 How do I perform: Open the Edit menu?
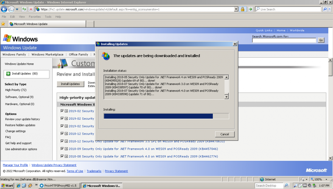pos(12,17)
